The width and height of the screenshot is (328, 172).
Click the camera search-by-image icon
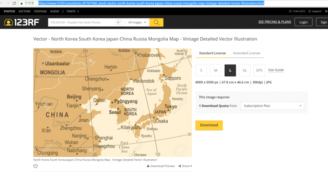tap(118, 22)
